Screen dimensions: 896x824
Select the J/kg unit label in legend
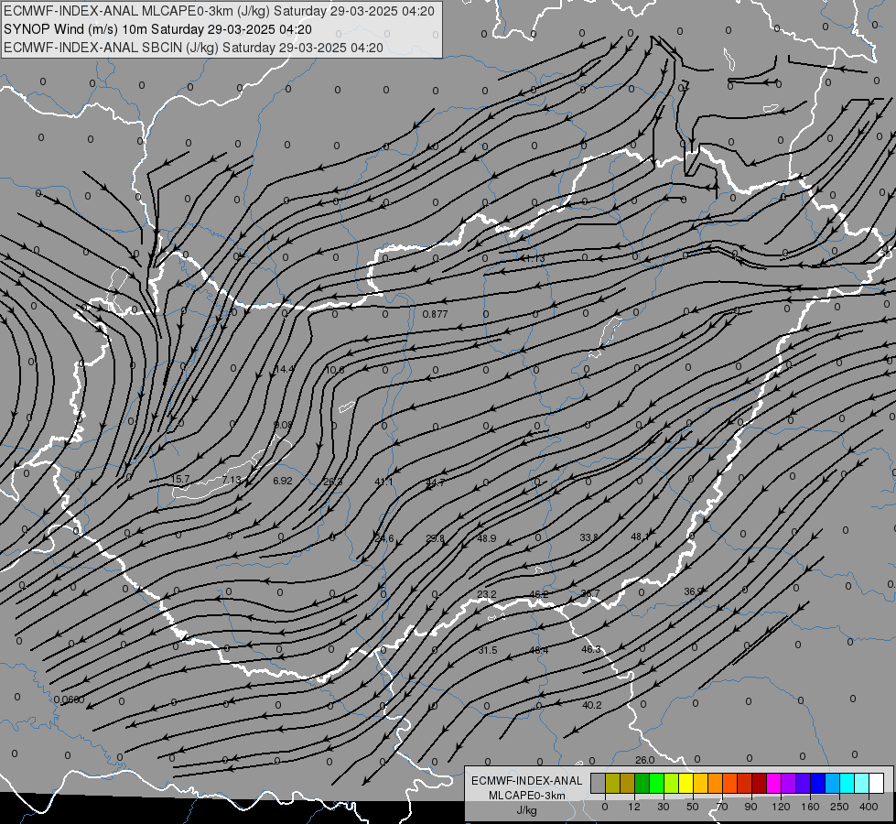(526, 810)
